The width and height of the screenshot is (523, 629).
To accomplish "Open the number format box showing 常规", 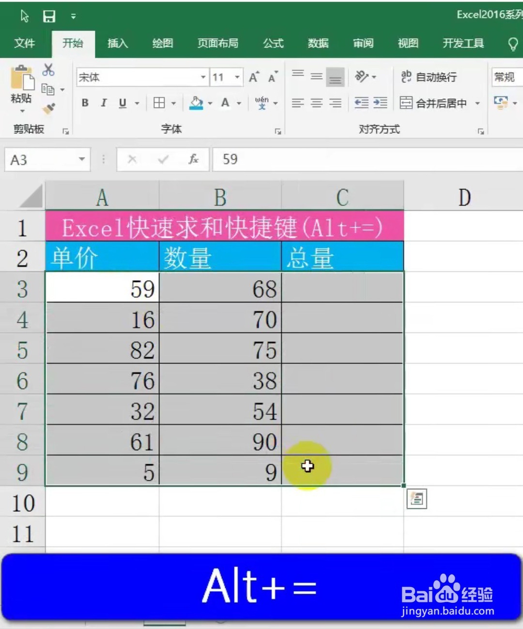I will click(507, 77).
